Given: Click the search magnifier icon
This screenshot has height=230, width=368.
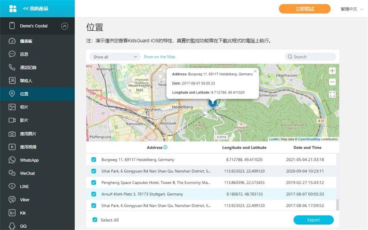Looking at the screenshot, I should click(290, 57).
